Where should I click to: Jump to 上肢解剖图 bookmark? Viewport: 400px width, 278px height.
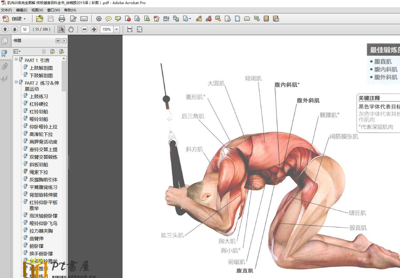(x=41, y=68)
